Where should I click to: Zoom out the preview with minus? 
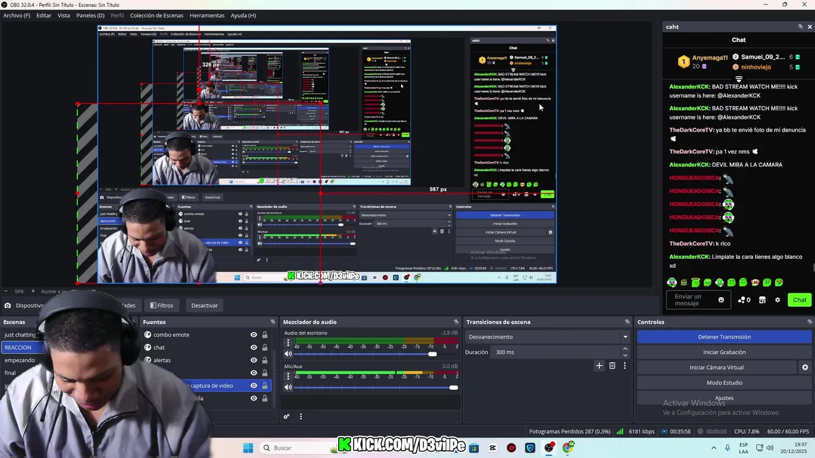6,291
